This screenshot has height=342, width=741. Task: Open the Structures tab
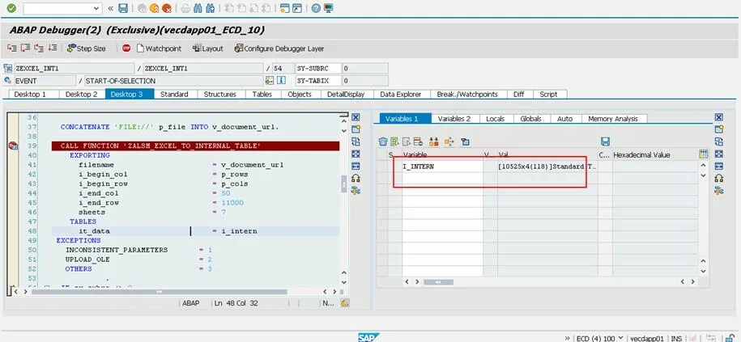point(219,95)
